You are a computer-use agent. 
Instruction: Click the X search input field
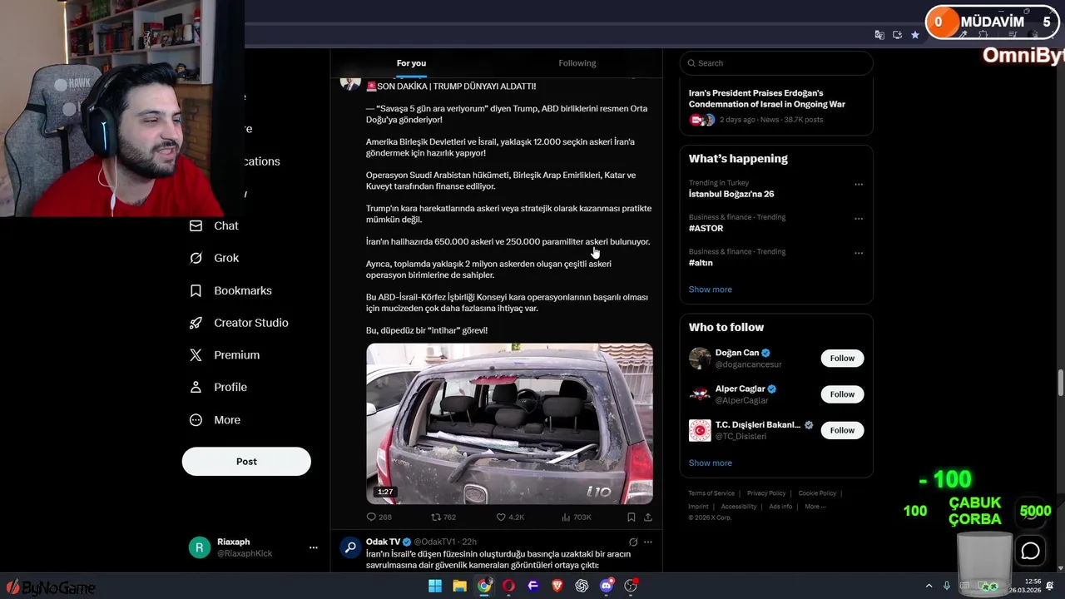(776, 63)
